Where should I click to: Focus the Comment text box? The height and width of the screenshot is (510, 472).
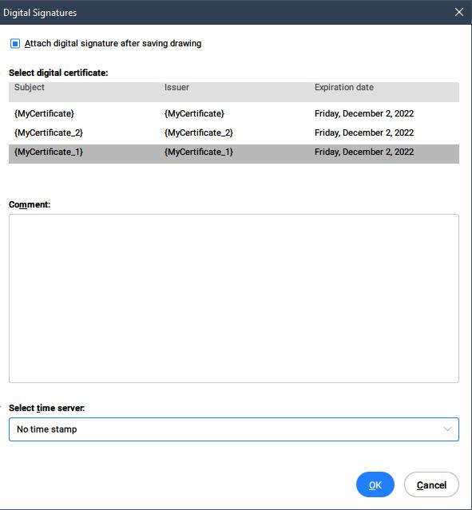tap(234, 298)
